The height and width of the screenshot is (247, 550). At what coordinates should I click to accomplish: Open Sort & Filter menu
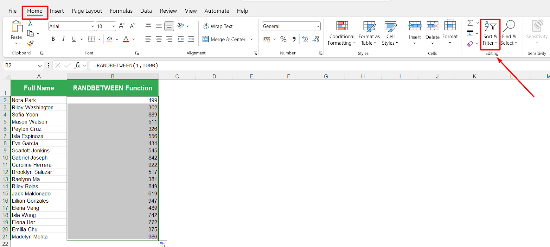[x=490, y=33]
